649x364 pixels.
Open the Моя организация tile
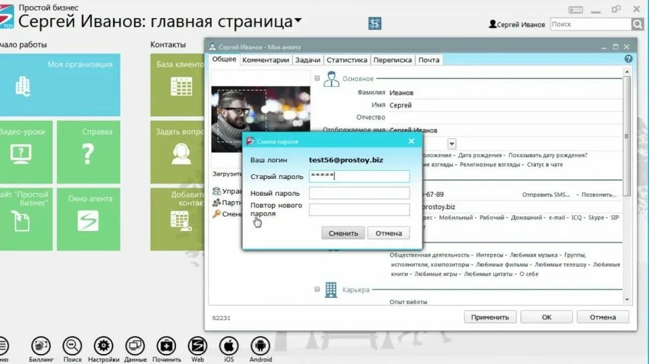coord(60,85)
